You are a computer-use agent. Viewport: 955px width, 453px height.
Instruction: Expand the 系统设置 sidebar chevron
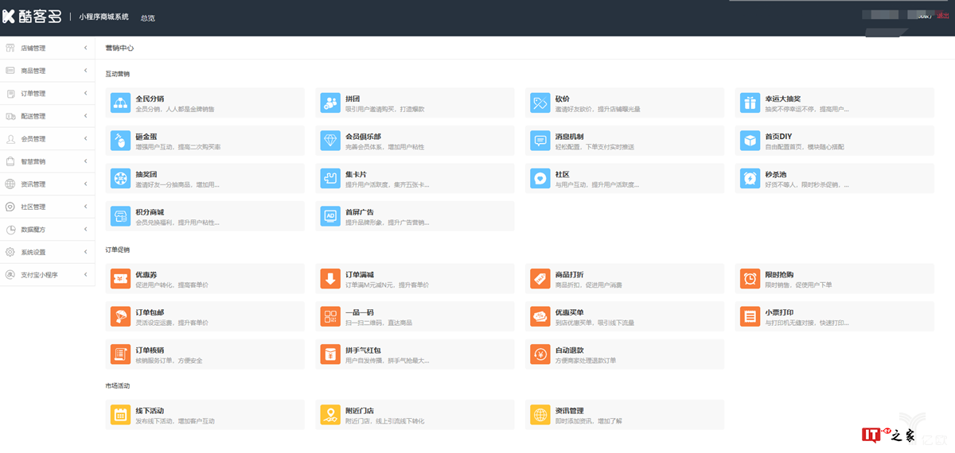85,252
